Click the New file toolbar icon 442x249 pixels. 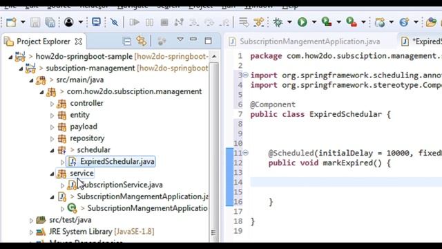point(11,22)
